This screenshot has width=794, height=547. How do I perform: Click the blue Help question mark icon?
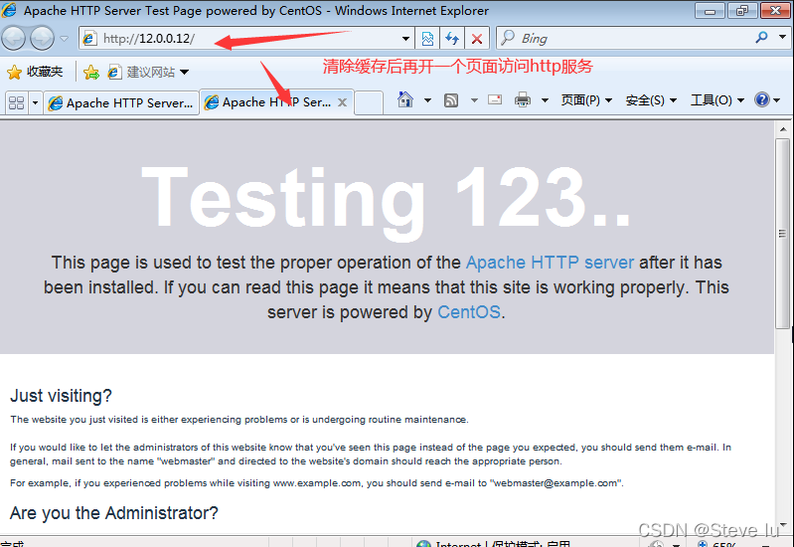[761, 99]
